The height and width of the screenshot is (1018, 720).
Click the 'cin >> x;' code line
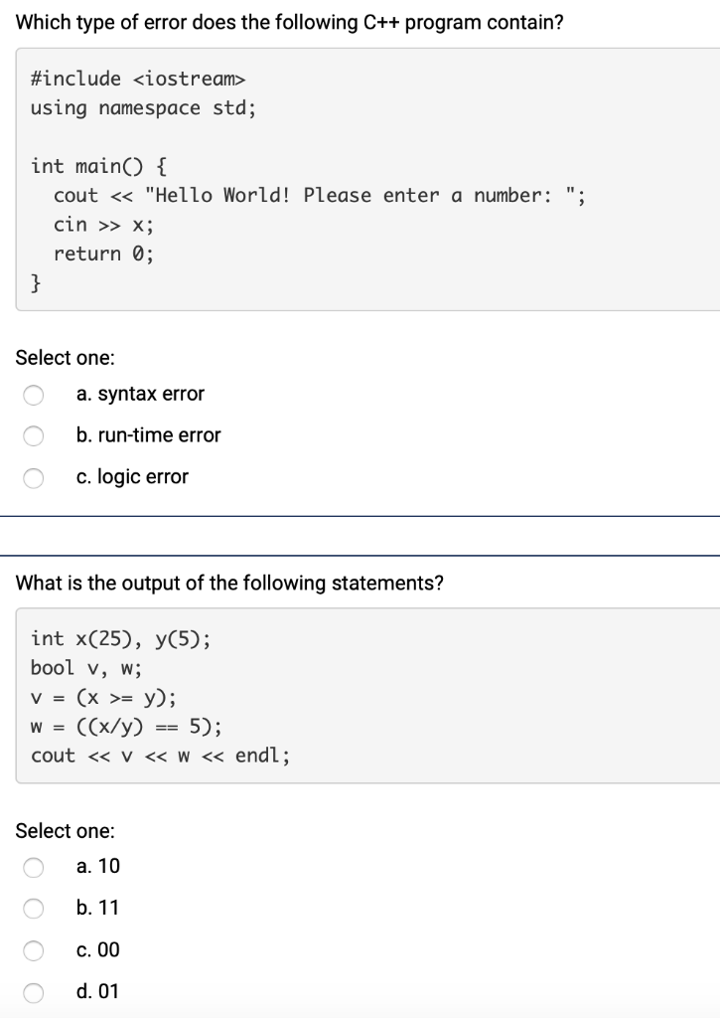coord(104,225)
